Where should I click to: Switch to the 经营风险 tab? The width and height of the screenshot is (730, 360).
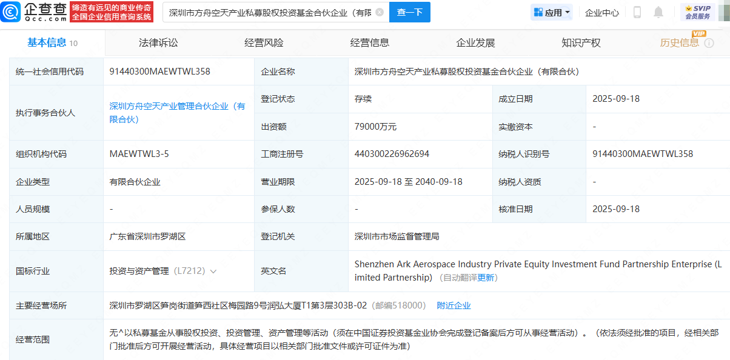pos(264,42)
